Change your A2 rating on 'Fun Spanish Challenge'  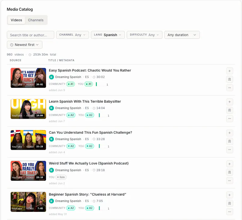(90, 146)
